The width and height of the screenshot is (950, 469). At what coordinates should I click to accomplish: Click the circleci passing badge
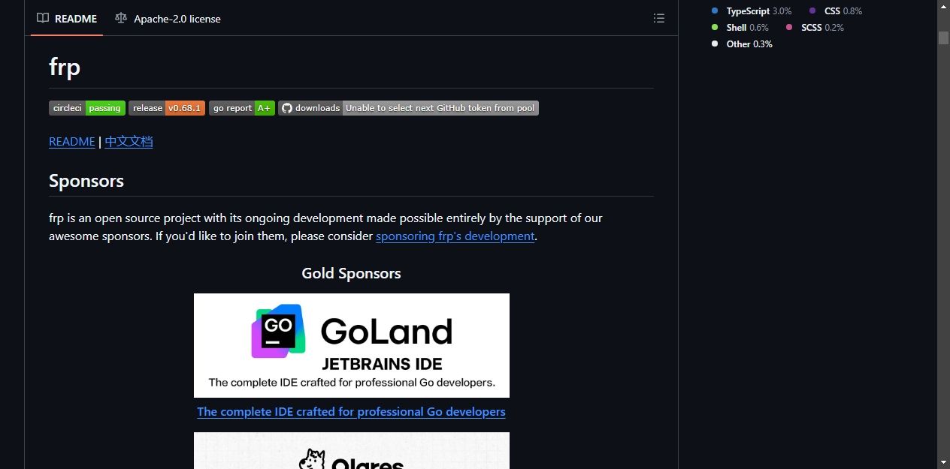(87, 108)
